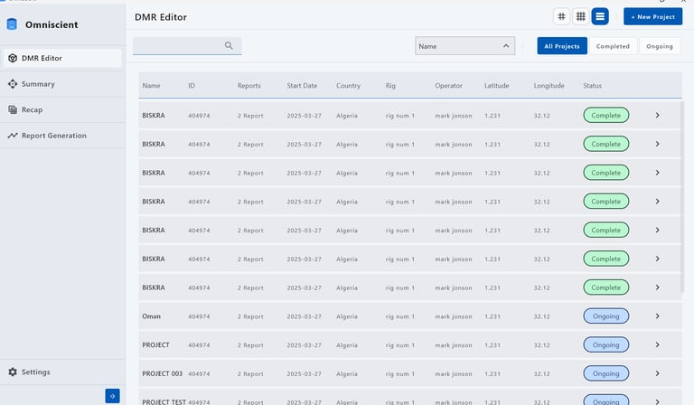Open the DMR Editor menu item
The width and height of the screenshot is (694, 405).
pyautogui.click(x=62, y=58)
